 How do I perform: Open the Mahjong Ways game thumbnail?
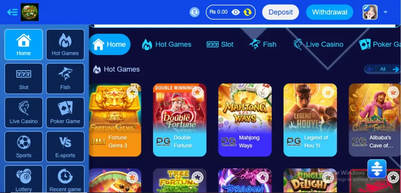tap(245, 120)
